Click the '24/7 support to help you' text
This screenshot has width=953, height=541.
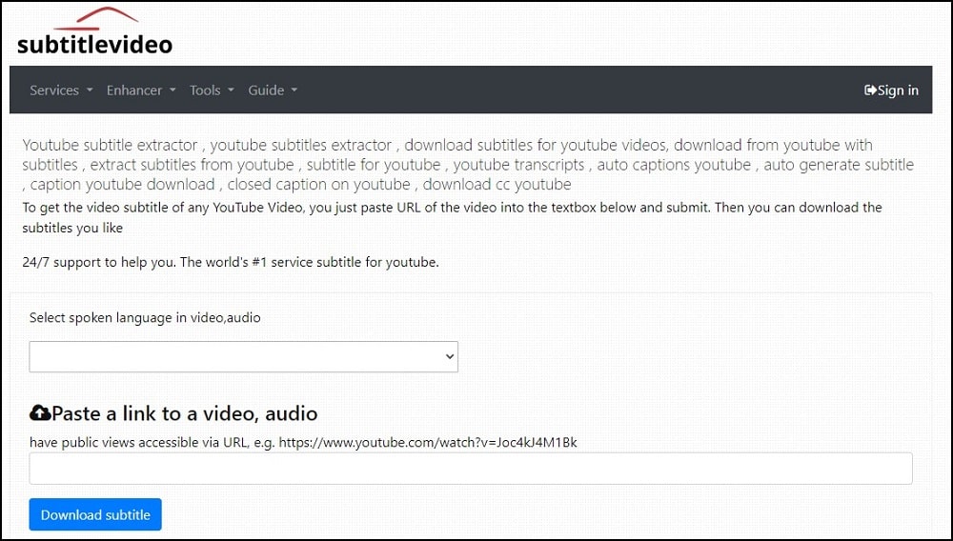tap(231, 262)
